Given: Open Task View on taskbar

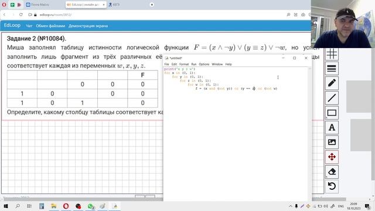Looking at the screenshot, I should (x=29, y=206).
